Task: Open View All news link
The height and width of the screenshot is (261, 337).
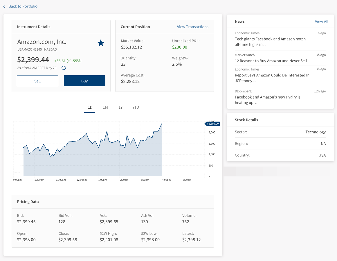Action: (321, 22)
